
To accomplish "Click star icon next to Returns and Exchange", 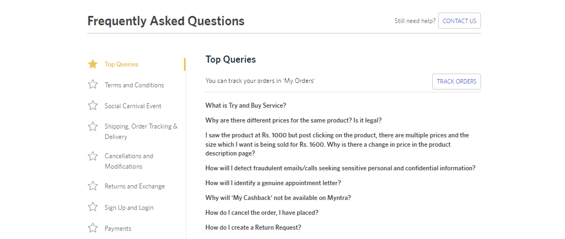I will click(x=93, y=186).
